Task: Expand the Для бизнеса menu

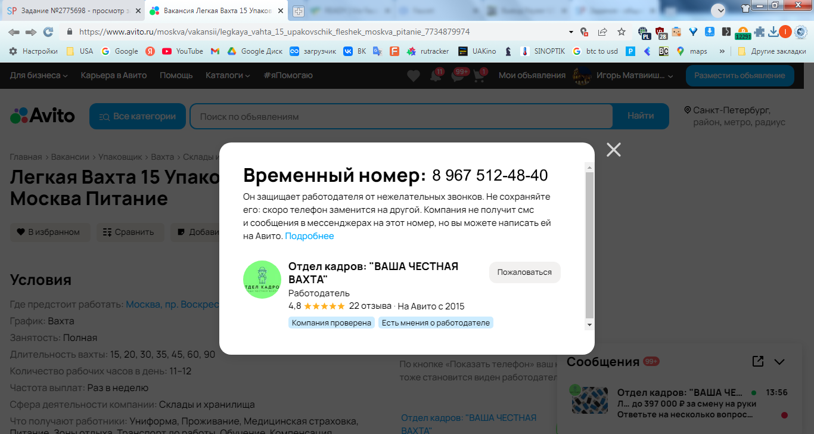Action: click(x=39, y=75)
